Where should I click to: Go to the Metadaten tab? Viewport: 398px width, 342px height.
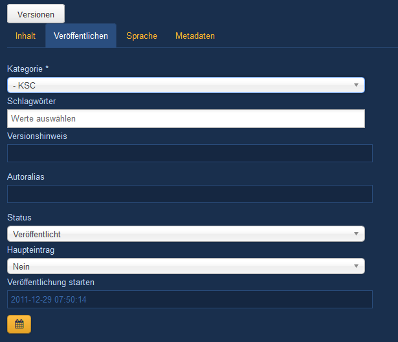click(195, 36)
